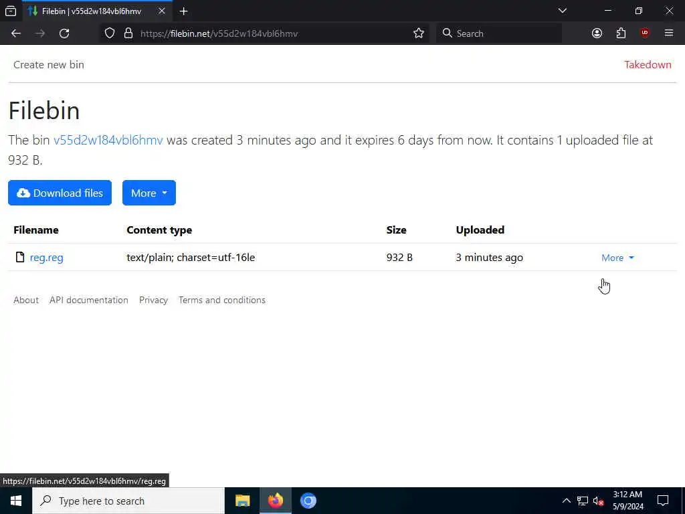
Task: Open the Privacy footer link
Action: (153, 300)
